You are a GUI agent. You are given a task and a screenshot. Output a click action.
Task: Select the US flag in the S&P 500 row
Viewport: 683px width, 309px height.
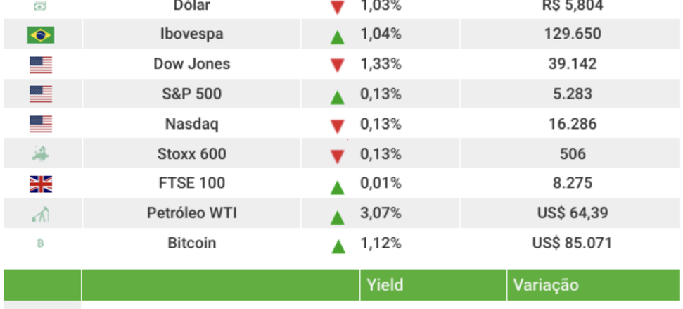click(41, 94)
